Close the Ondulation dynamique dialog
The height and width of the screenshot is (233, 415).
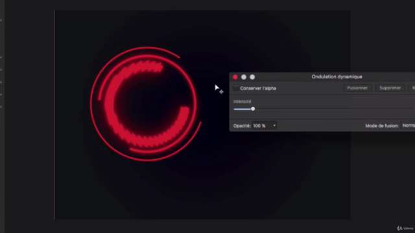click(235, 77)
